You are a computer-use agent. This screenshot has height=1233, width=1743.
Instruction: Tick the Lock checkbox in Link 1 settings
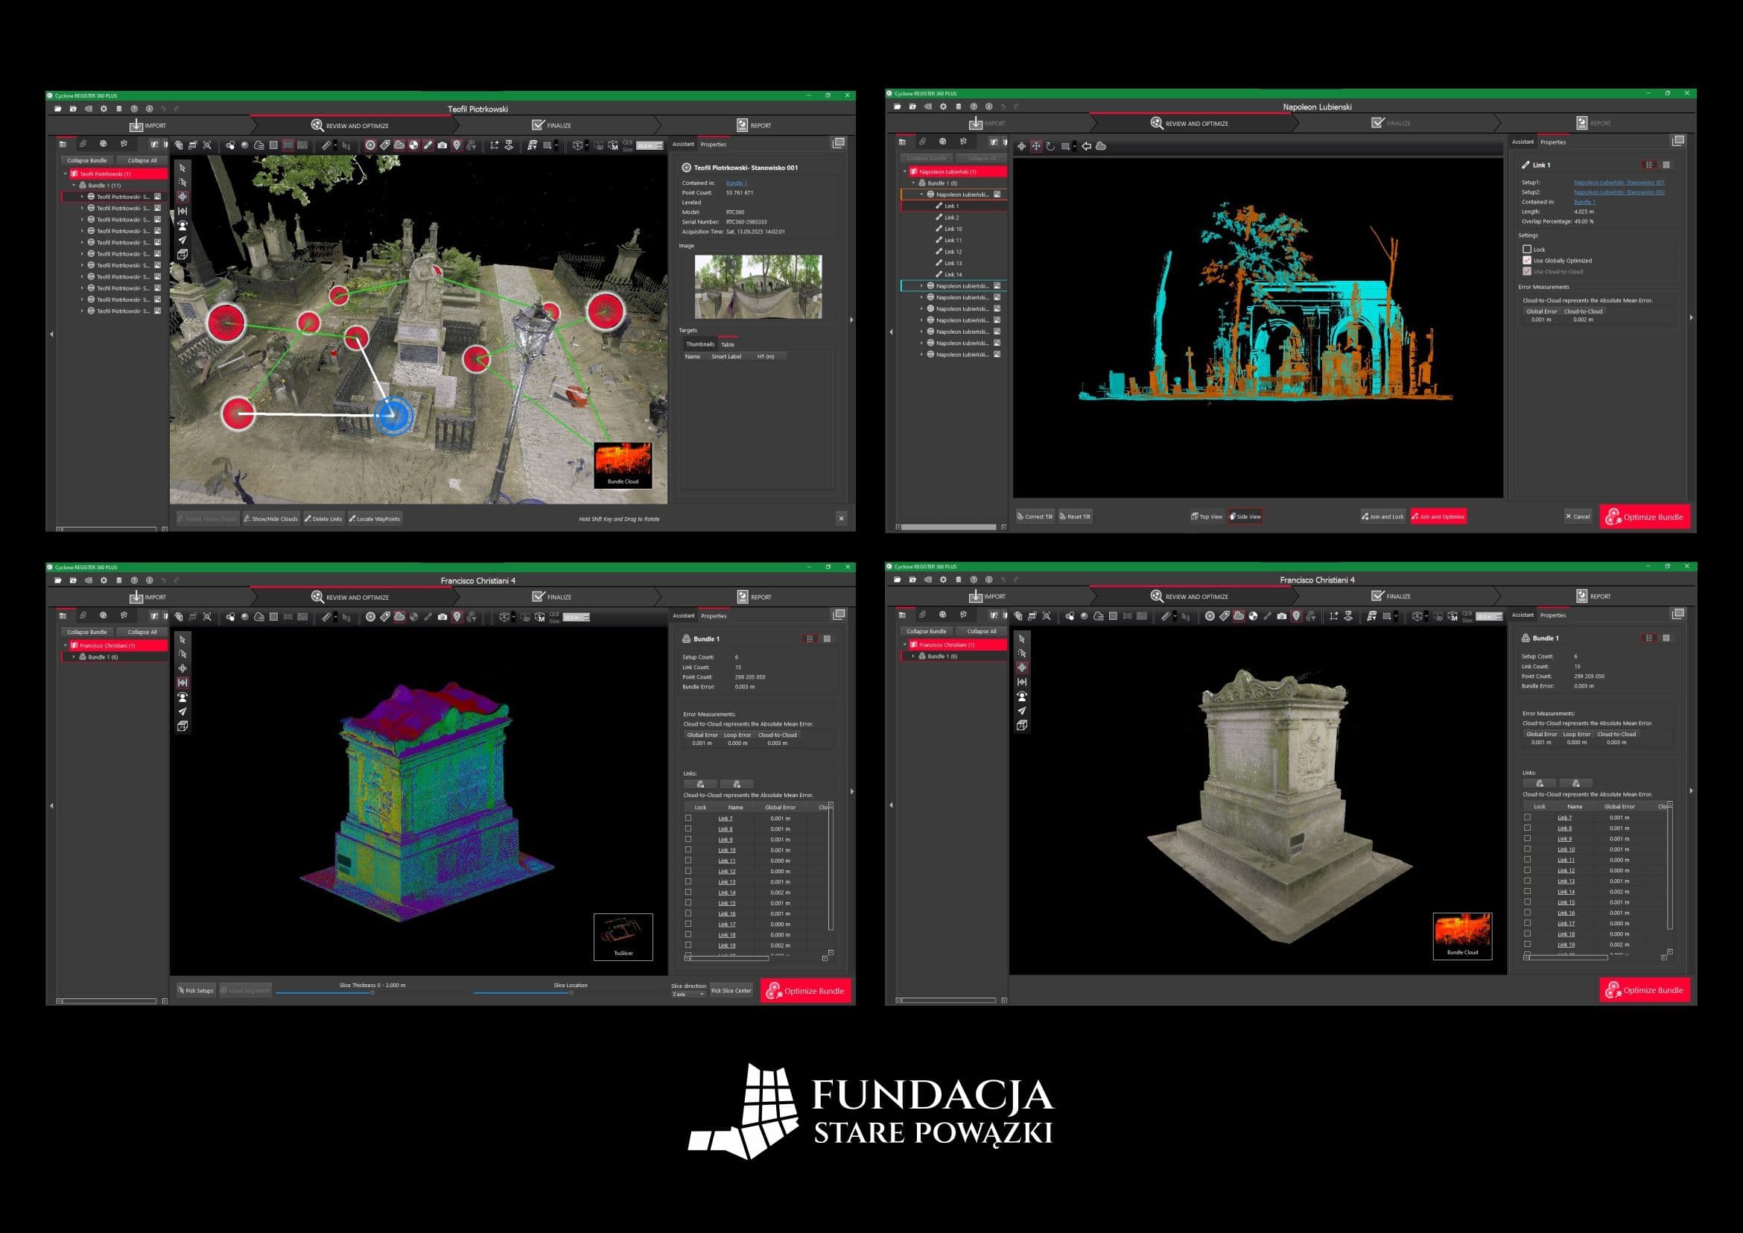1527,249
